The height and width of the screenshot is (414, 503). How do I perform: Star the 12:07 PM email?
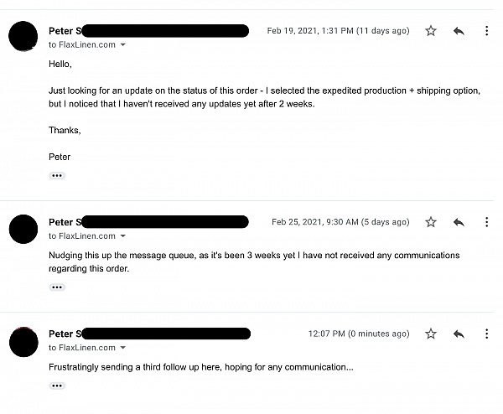[431, 334]
